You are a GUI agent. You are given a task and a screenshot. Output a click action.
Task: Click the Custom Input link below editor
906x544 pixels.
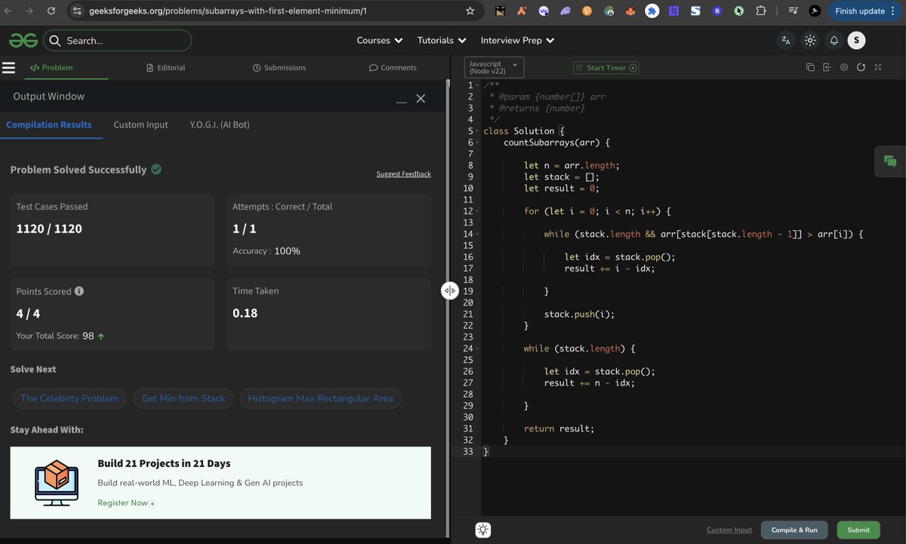tap(729, 530)
